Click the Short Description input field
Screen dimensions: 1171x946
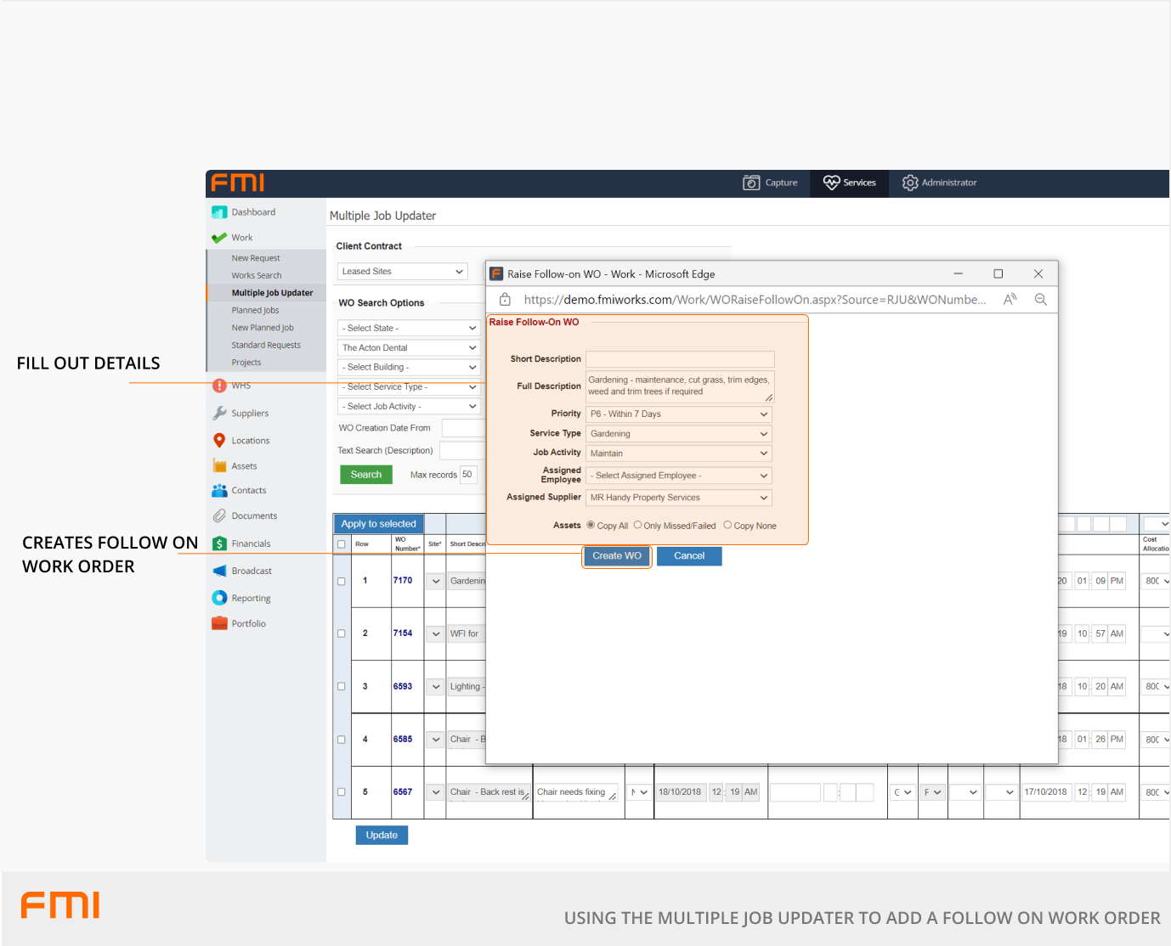tap(680, 359)
